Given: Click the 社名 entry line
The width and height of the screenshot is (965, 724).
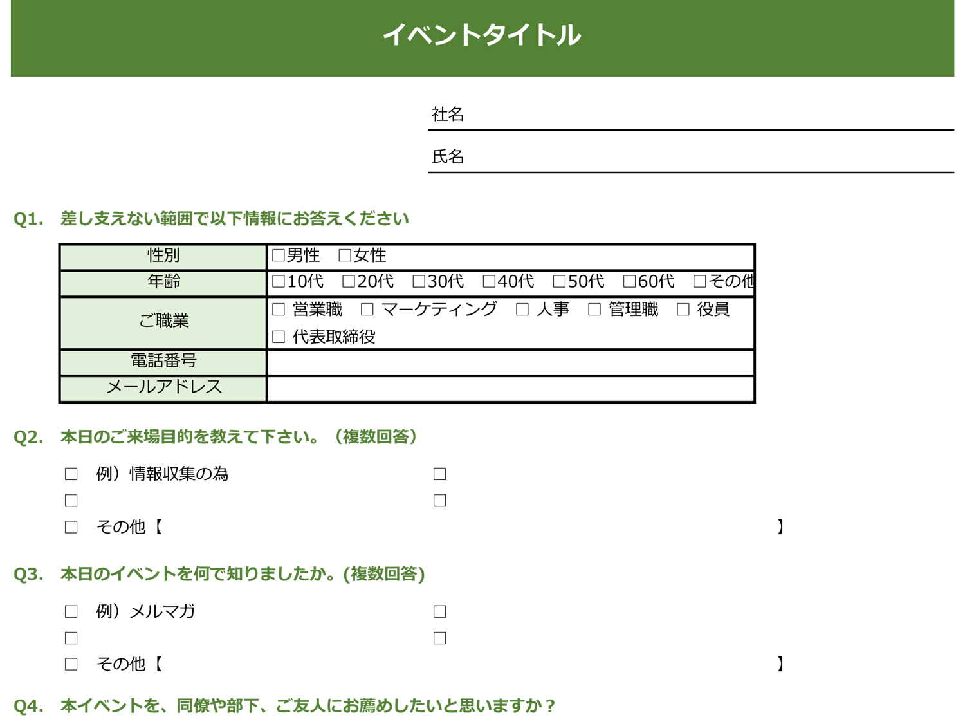Looking at the screenshot, I should pos(691,115).
